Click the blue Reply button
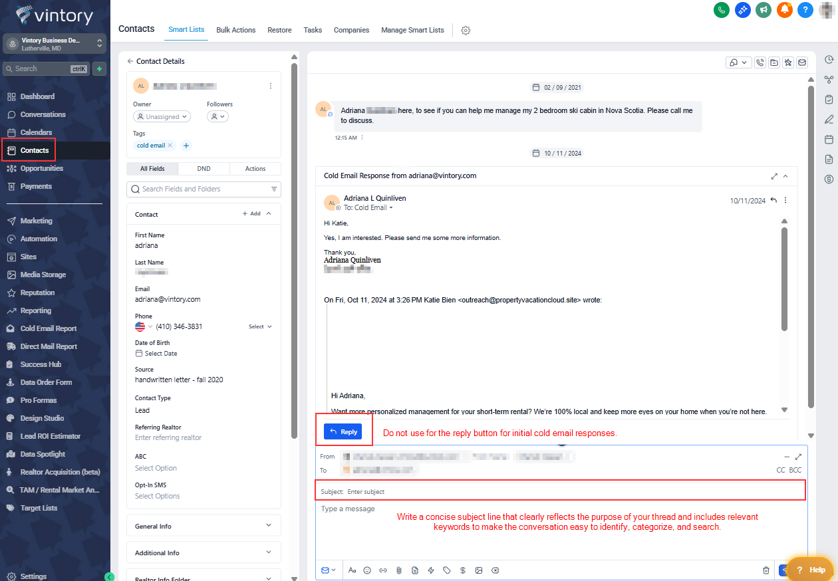Screen dimensions: 838x581 [343, 432]
